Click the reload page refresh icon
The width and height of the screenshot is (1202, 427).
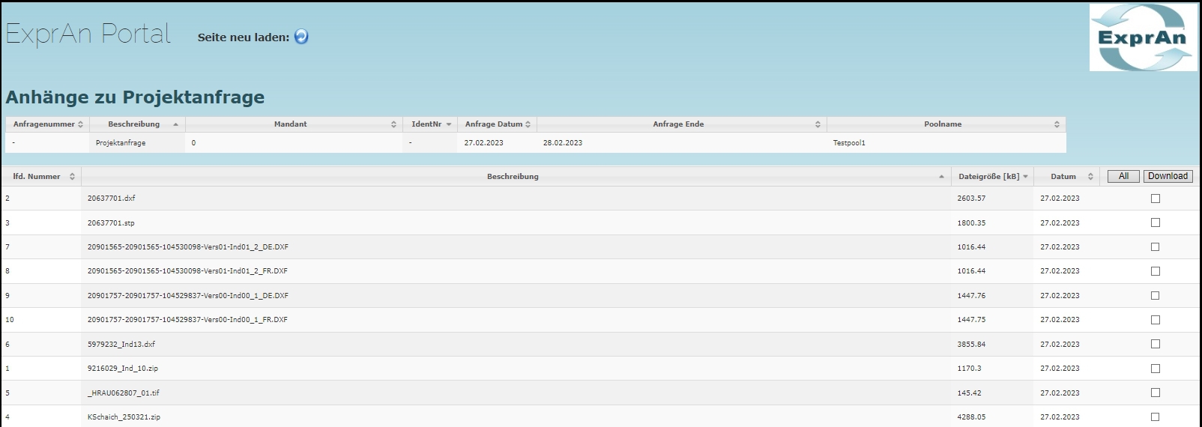tap(301, 37)
